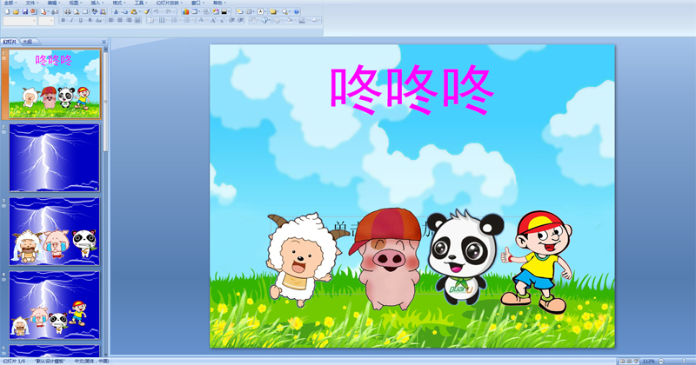The height and width of the screenshot is (365, 696).
Task: Open the 工具 menu
Action: (x=139, y=3)
